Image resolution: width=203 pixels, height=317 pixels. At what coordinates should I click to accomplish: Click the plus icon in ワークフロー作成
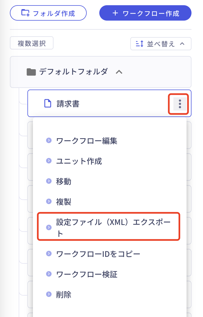(x=115, y=13)
